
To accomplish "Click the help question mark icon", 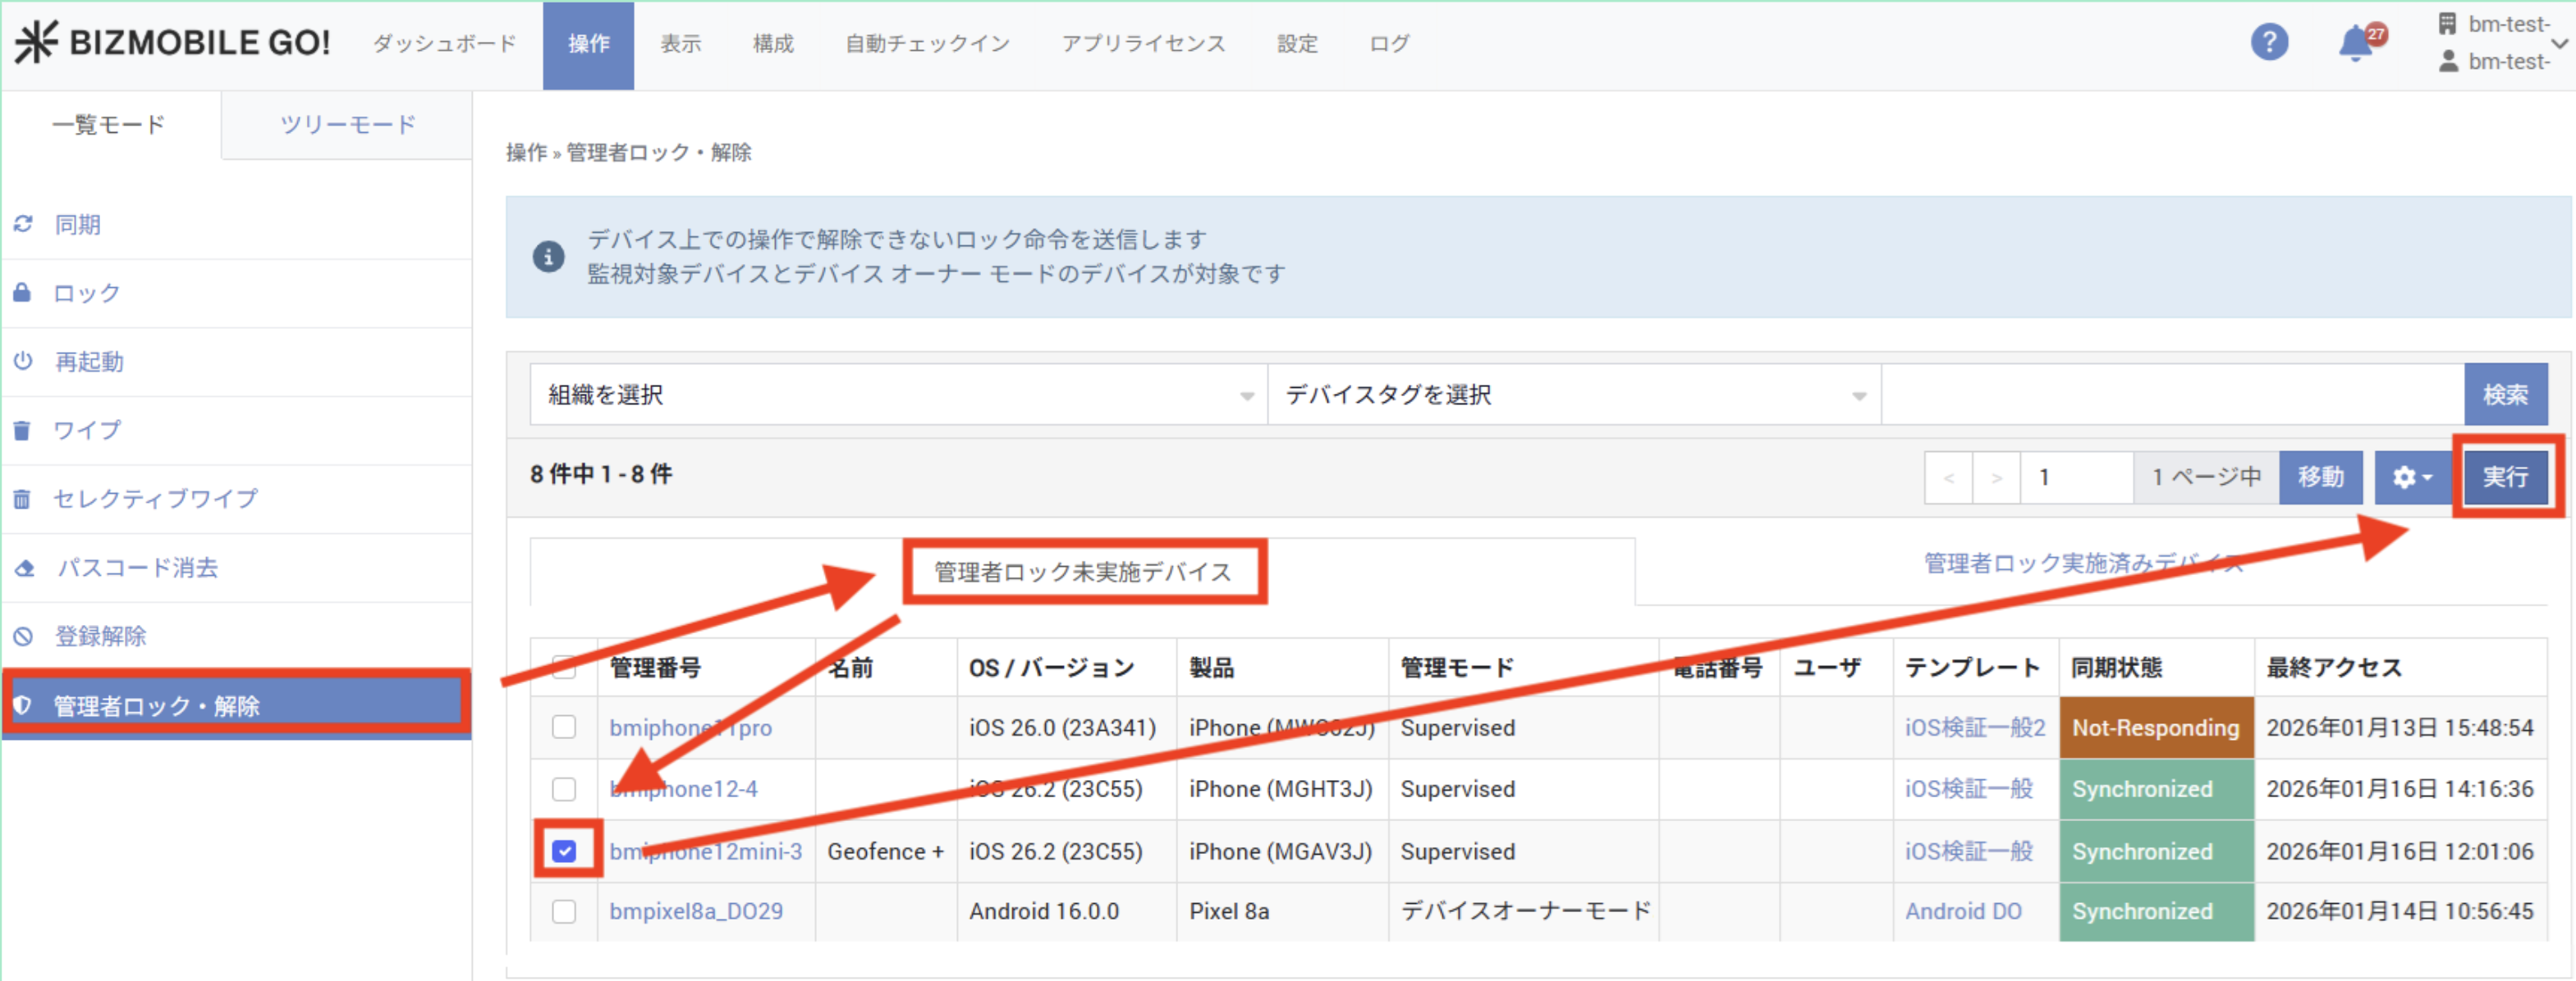I will [2269, 42].
